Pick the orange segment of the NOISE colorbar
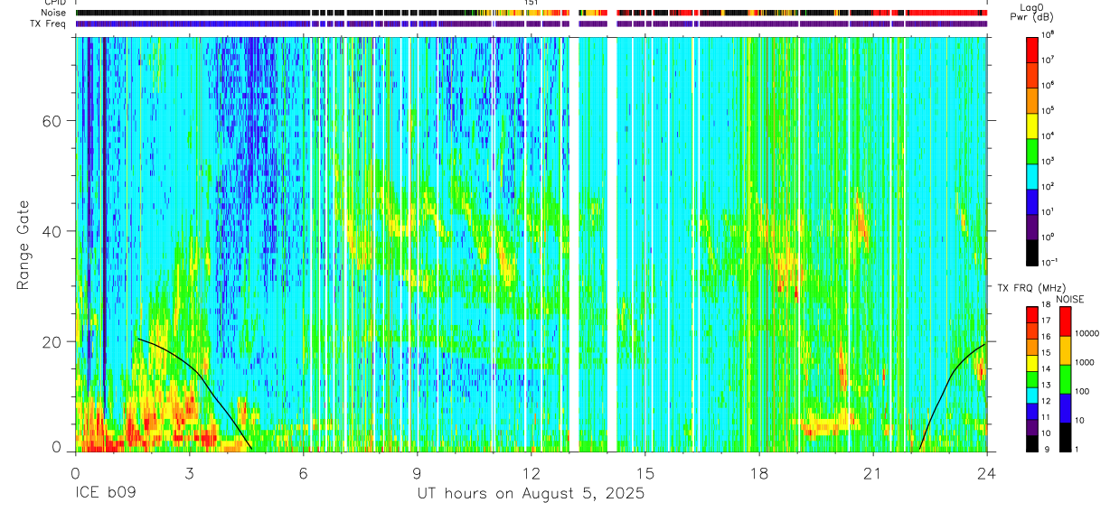 pos(1064,350)
